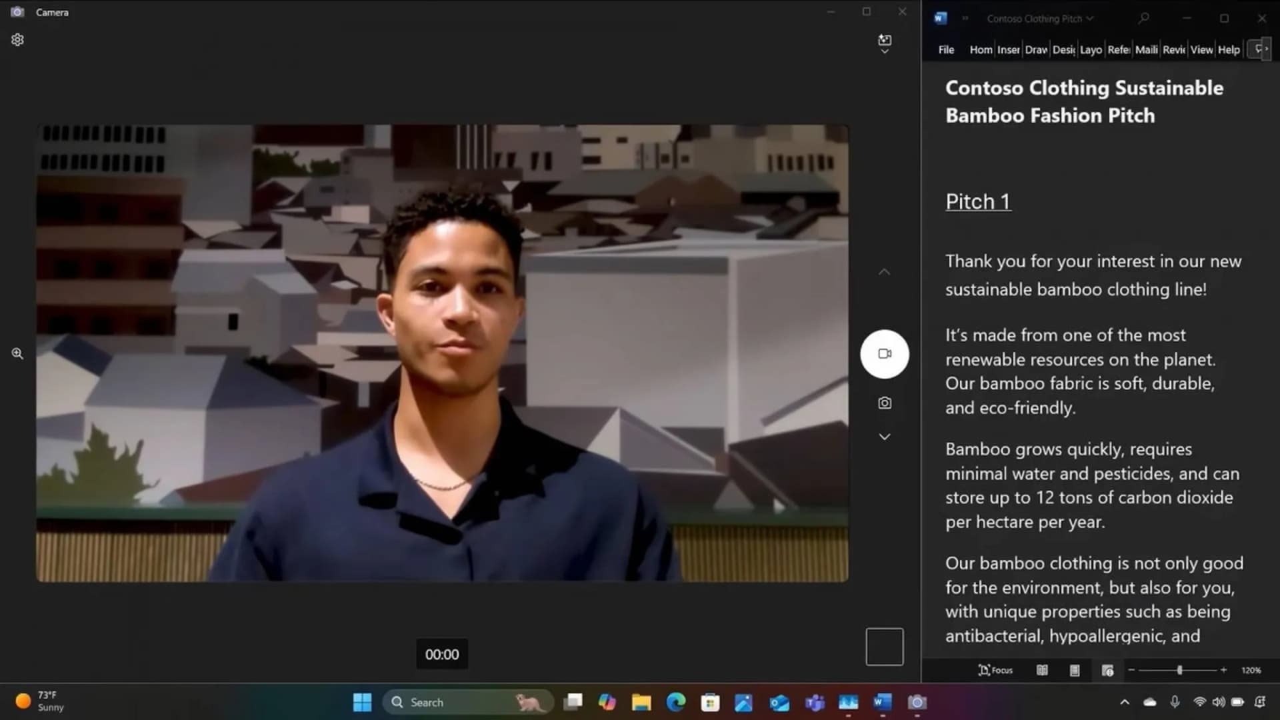
Task: Open Read Mode from Word's status bar
Action: pos(1042,670)
